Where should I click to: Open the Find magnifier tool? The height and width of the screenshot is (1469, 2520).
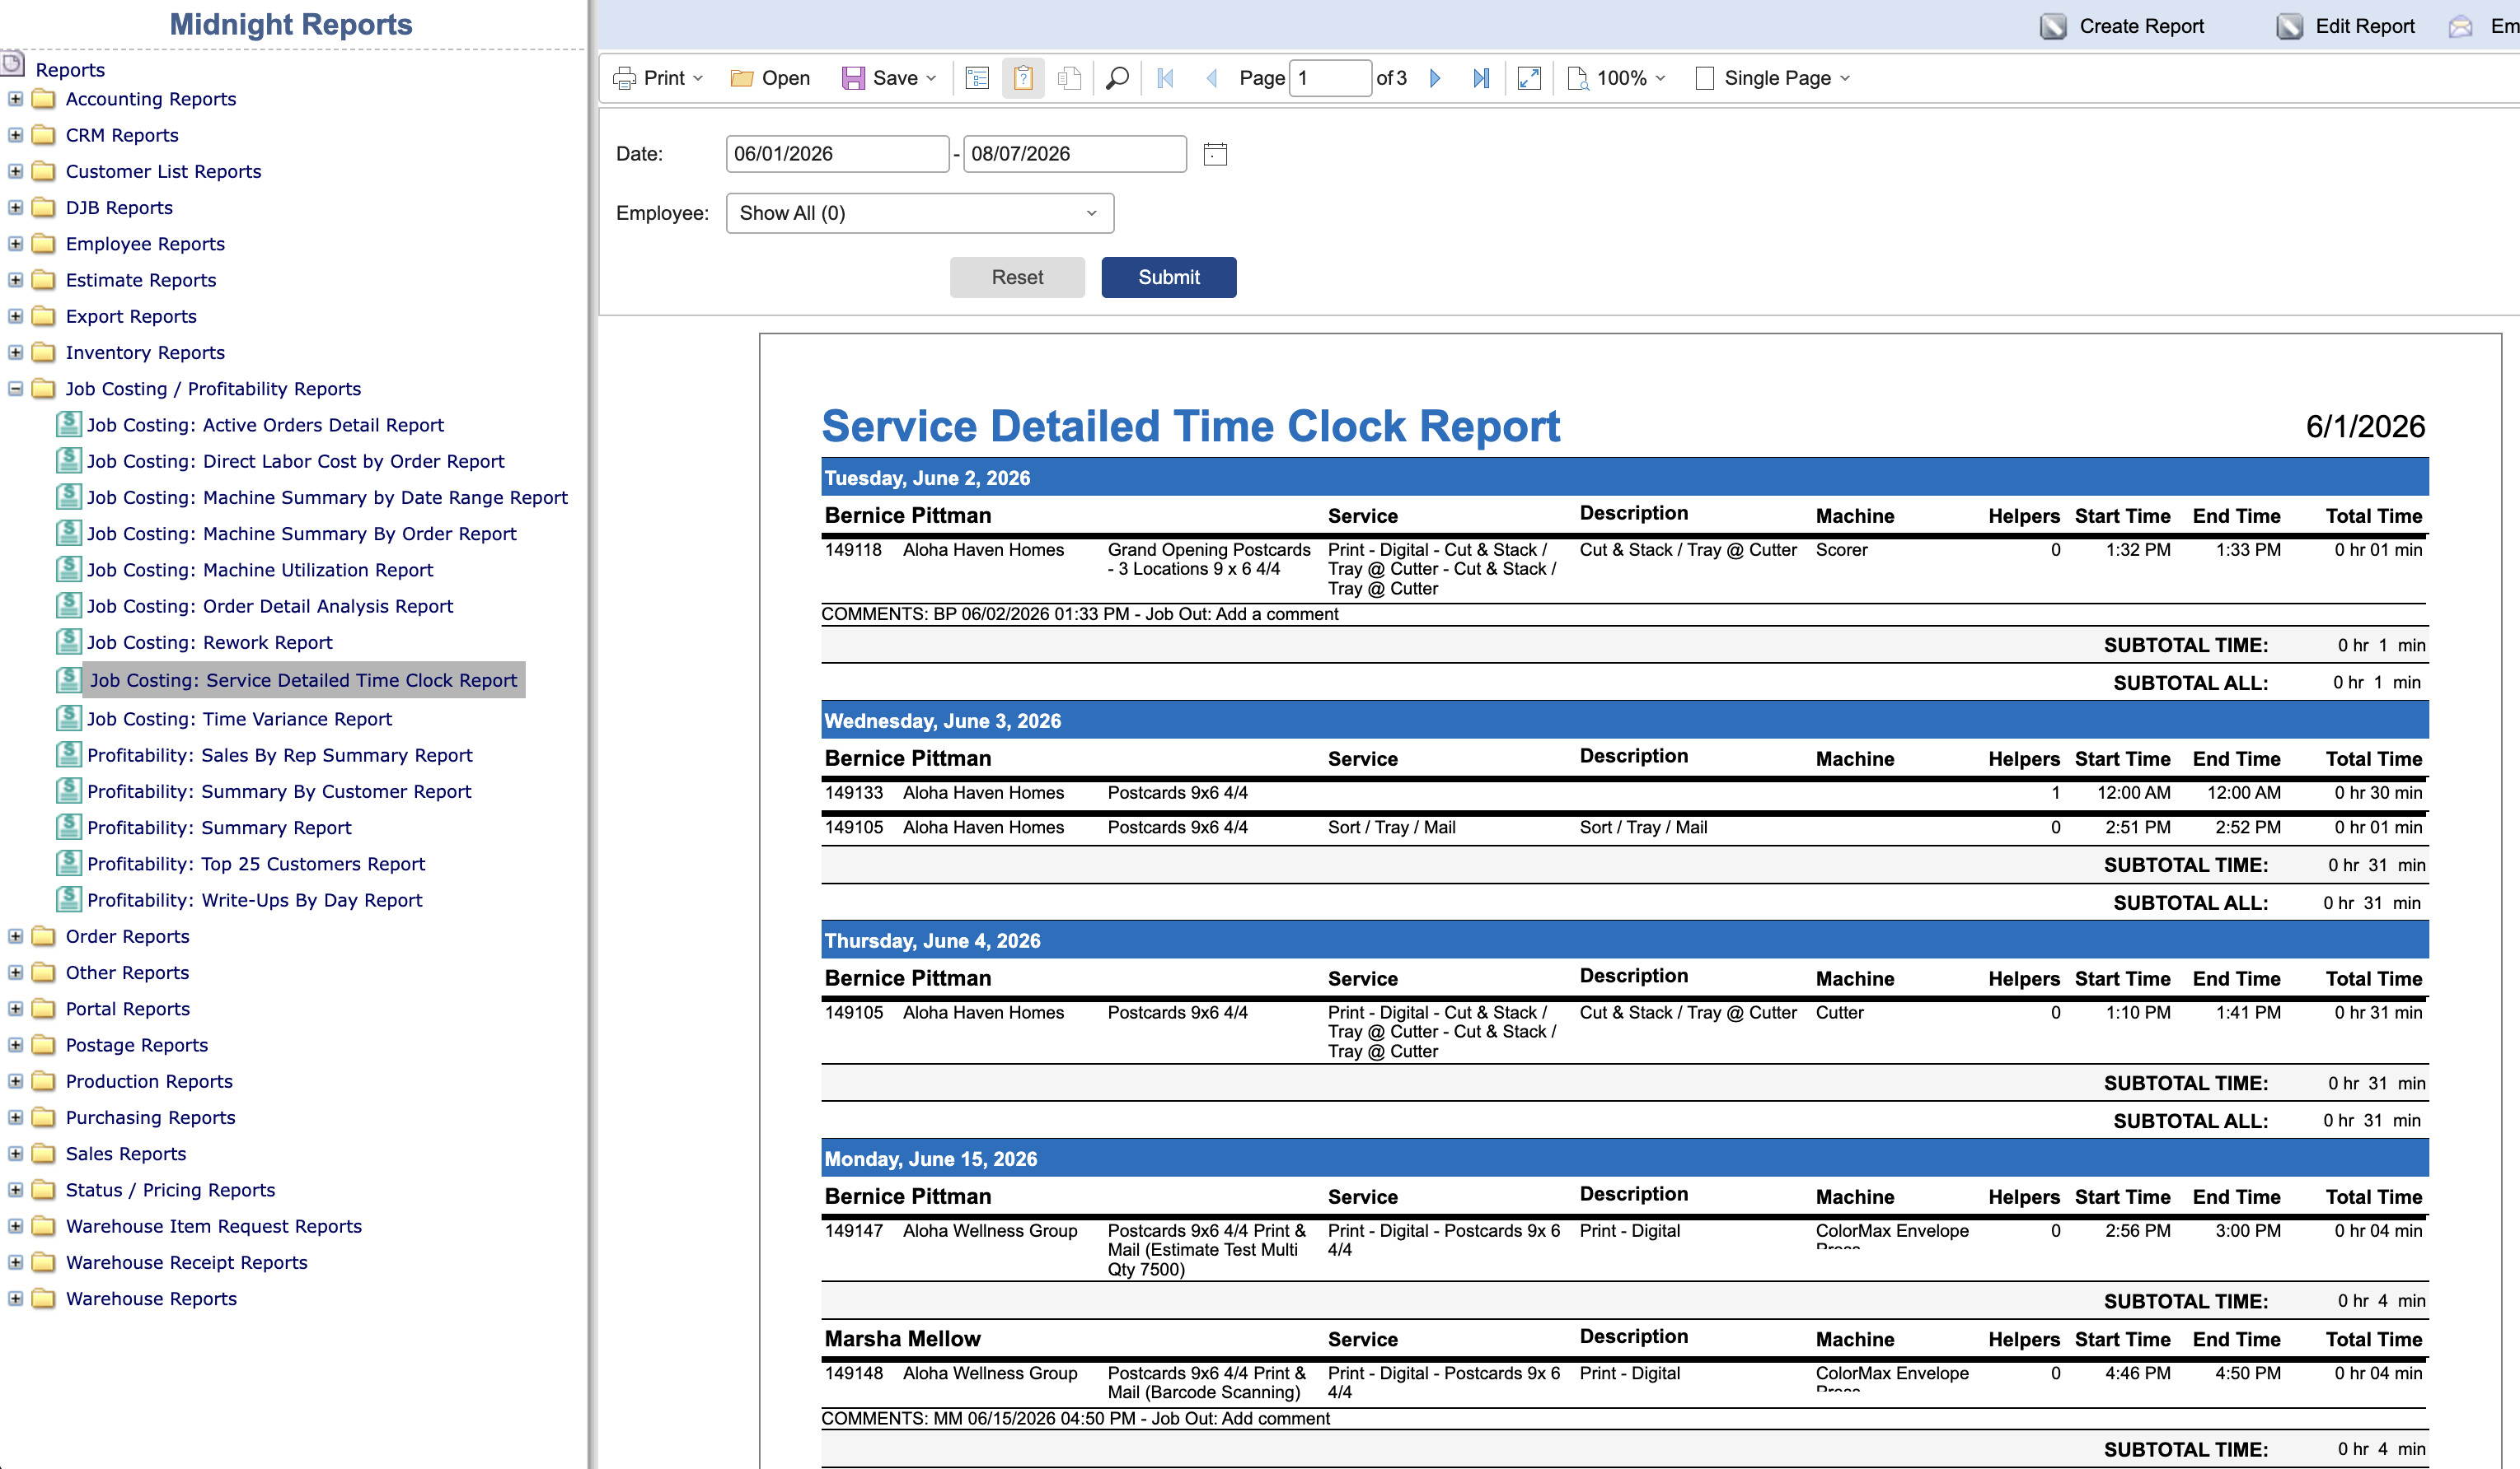(1117, 78)
